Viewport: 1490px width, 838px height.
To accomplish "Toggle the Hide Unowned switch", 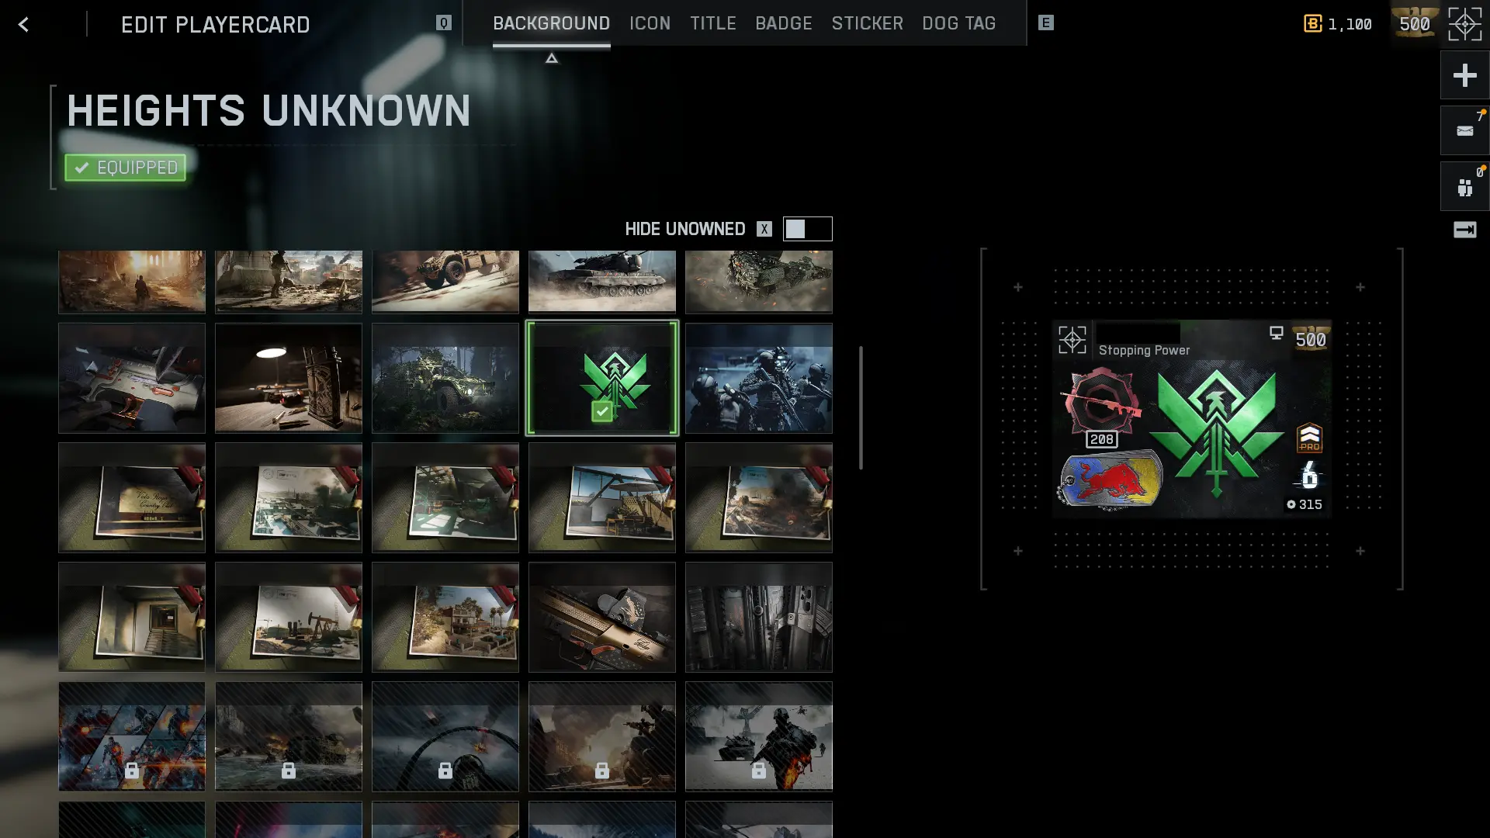I will [x=807, y=229].
